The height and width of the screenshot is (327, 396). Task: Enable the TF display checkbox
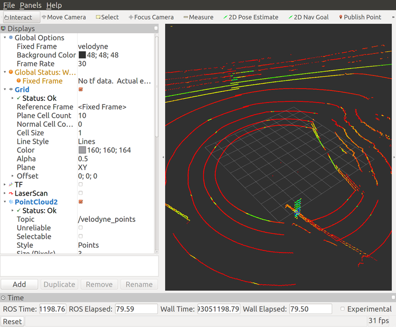(81, 184)
